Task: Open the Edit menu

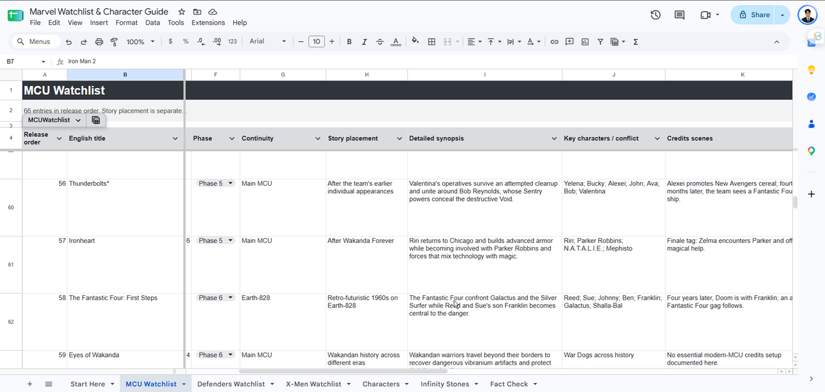Action: click(54, 23)
